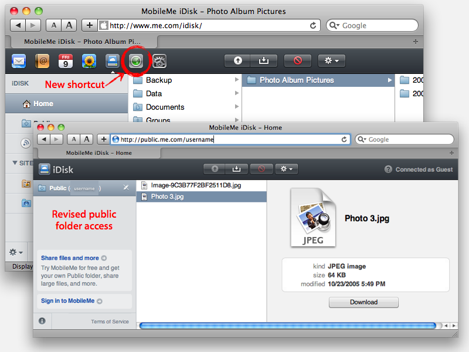Expand the Backup folder arrow

click(x=237, y=80)
